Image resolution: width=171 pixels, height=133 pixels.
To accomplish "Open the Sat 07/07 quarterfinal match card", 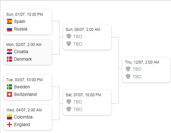I will (87, 103).
